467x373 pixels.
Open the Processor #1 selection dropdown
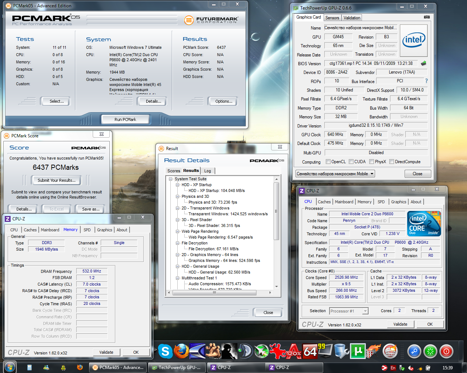coord(349,311)
